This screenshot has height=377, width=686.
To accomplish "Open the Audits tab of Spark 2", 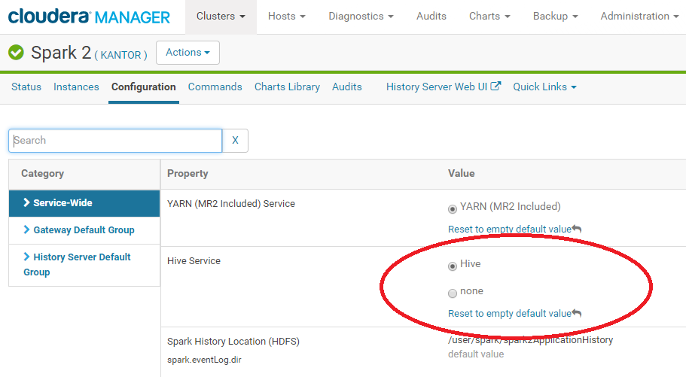I will pyautogui.click(x=347, y=87).
